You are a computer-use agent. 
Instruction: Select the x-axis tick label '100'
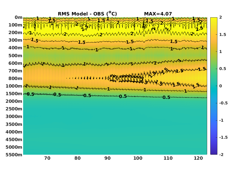[x=138, y=158]
